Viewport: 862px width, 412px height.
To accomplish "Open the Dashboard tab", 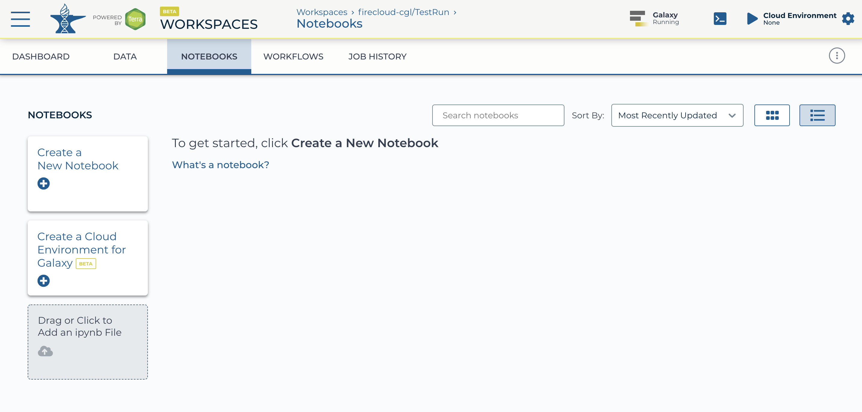I will click(x=41, y=56).
